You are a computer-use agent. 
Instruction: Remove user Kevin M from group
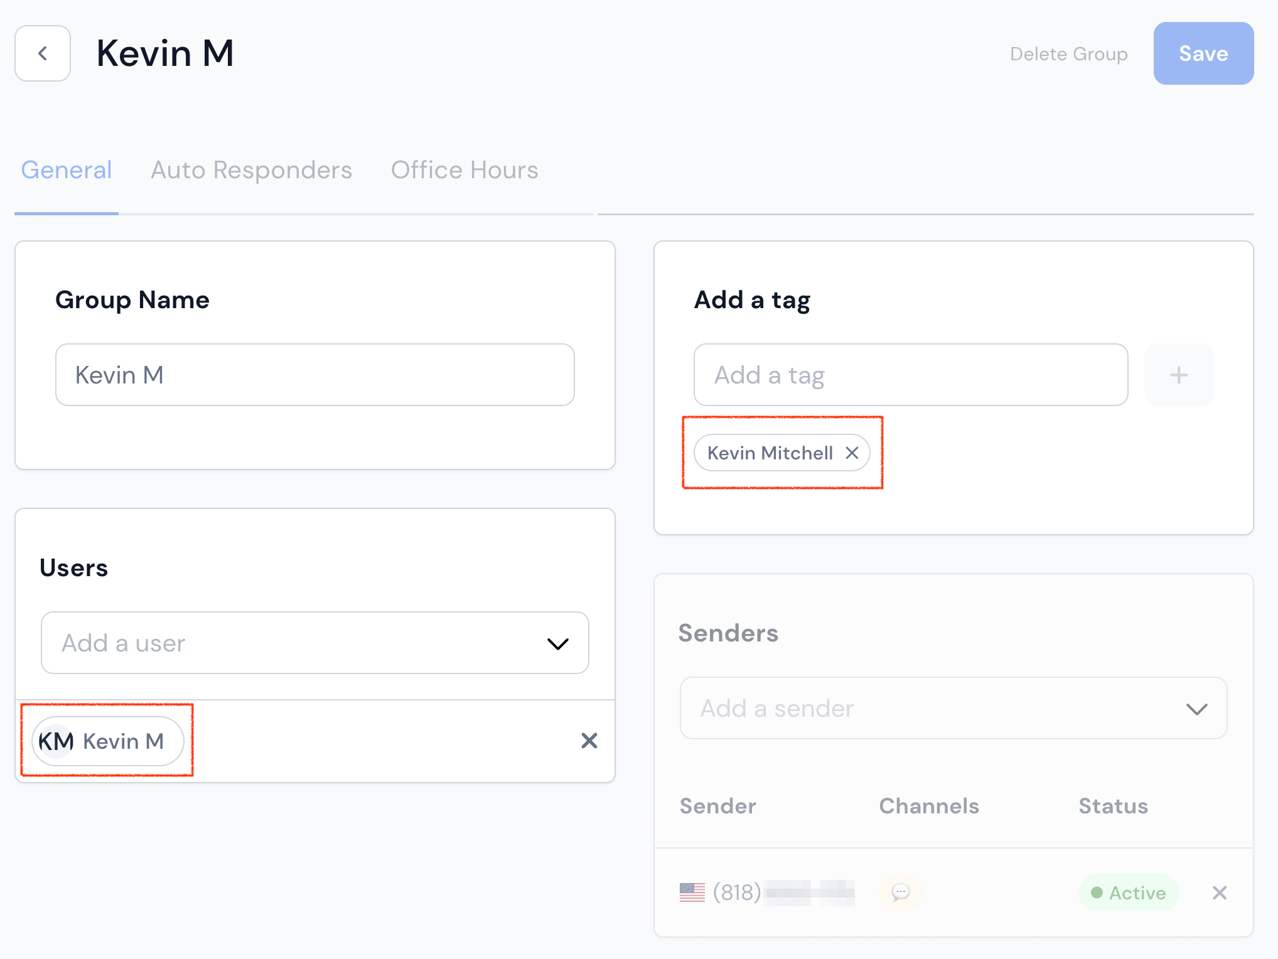[589, 741]
